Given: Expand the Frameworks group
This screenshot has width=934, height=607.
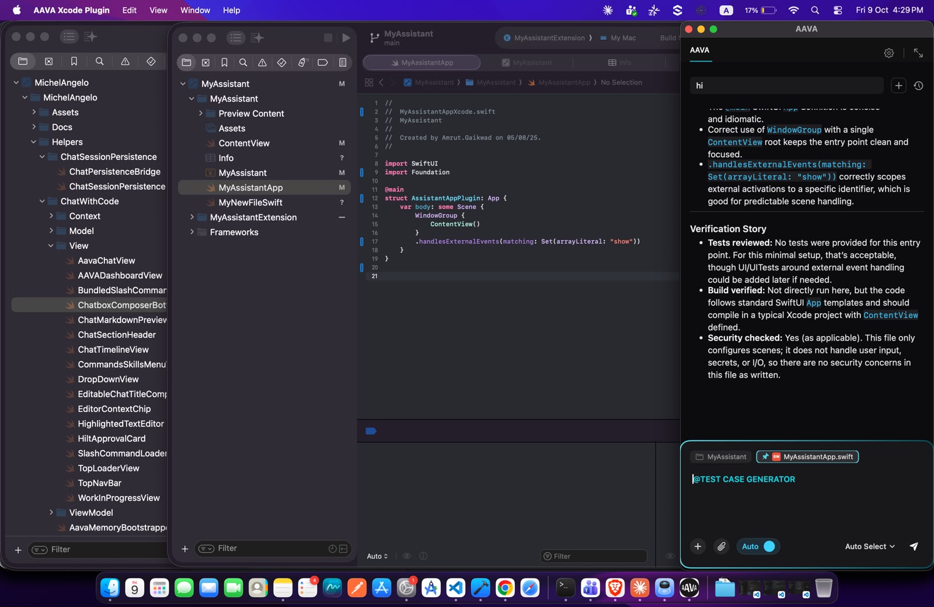Looking at the screenshot, I should tap(191, 232).
